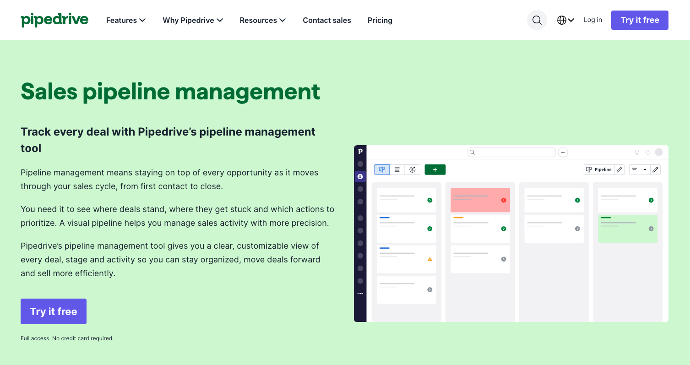Viewport: 690px width, 365px height.
Task: Select the list view icon in mockup
Action: (x=397, y=169)
